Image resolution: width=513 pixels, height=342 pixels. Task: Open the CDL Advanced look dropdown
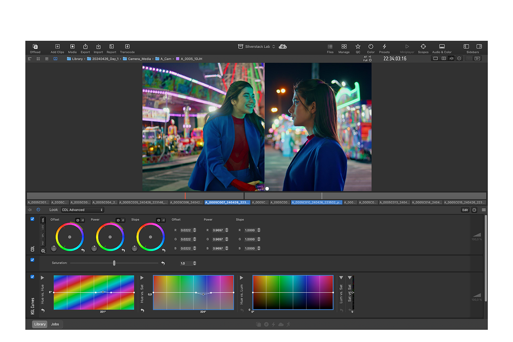(82, 210)
